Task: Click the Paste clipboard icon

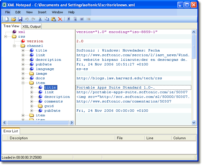Action: pyautogui.click(x=54, y=19)
